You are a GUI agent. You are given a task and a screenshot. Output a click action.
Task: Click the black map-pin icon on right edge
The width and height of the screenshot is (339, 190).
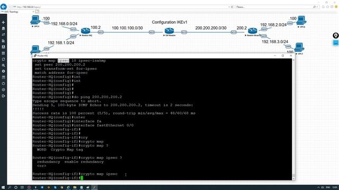tap(335, 35)
